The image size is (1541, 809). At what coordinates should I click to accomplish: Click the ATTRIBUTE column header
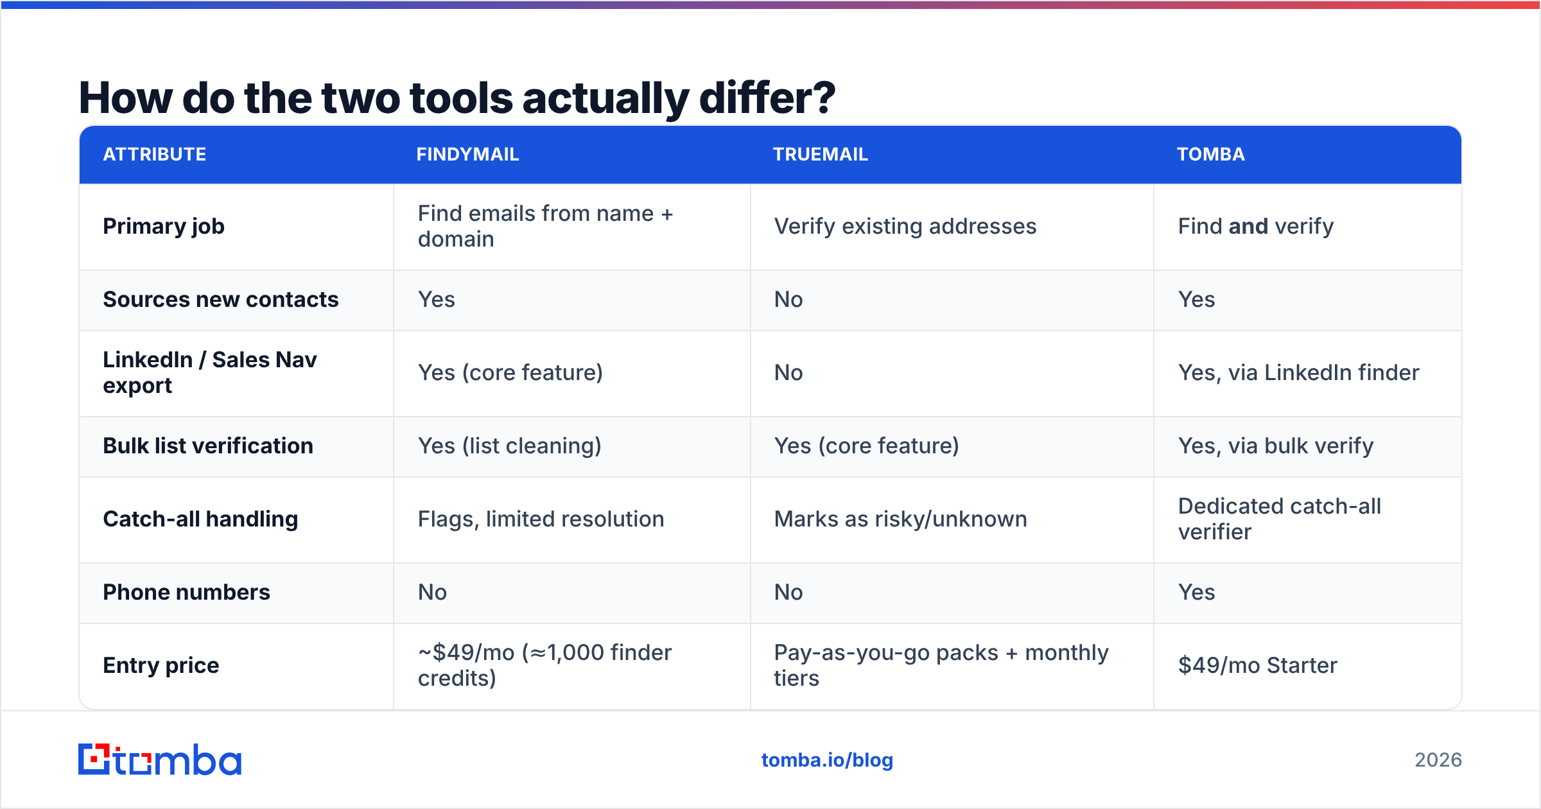[x=155, y=155]
